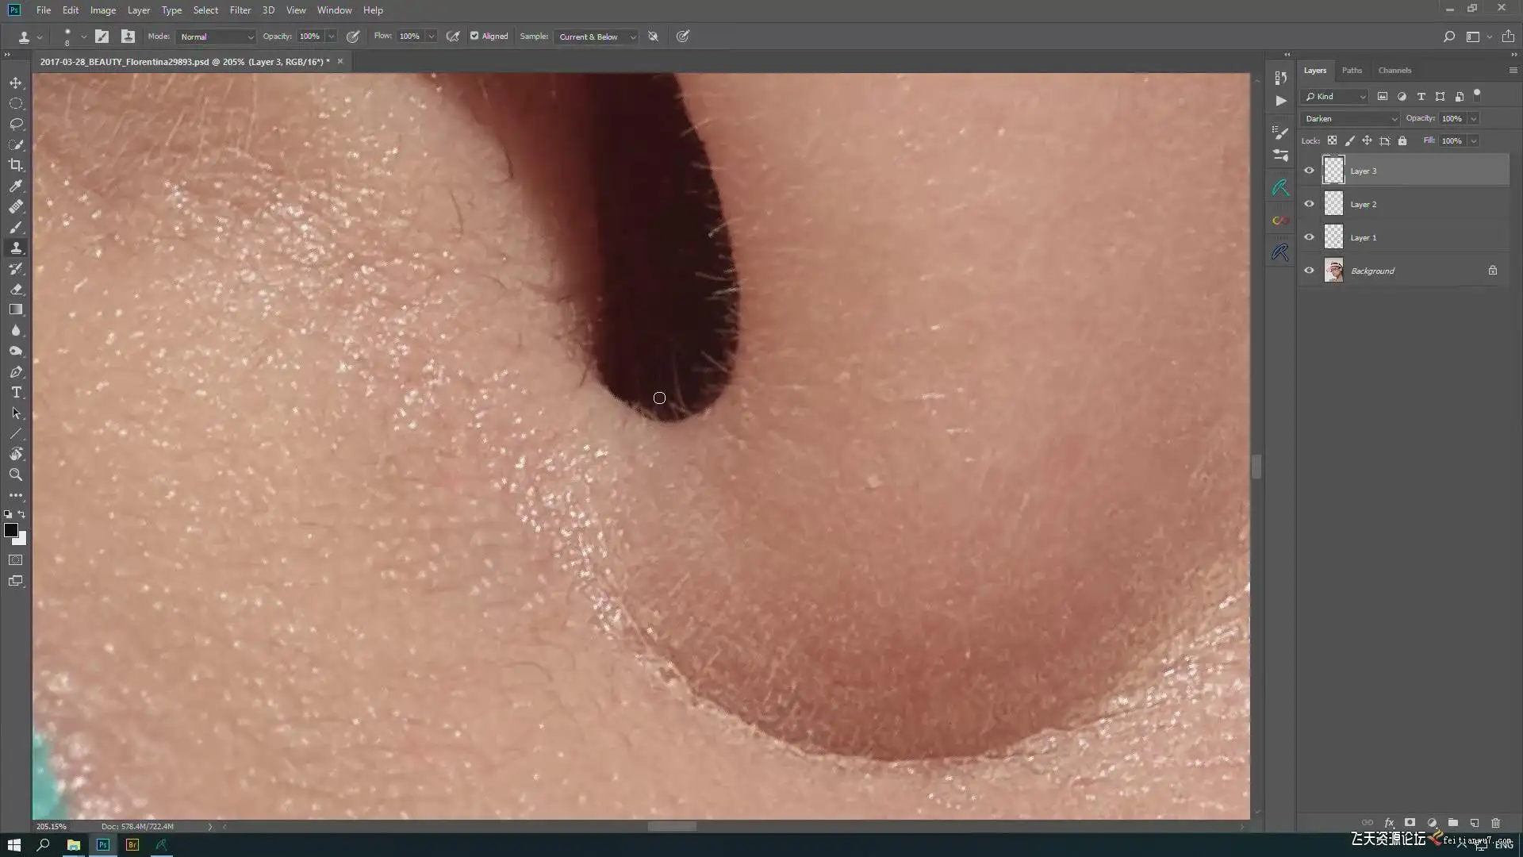
Task: Hide the Background layer visibility
Action: point(1309,271)
